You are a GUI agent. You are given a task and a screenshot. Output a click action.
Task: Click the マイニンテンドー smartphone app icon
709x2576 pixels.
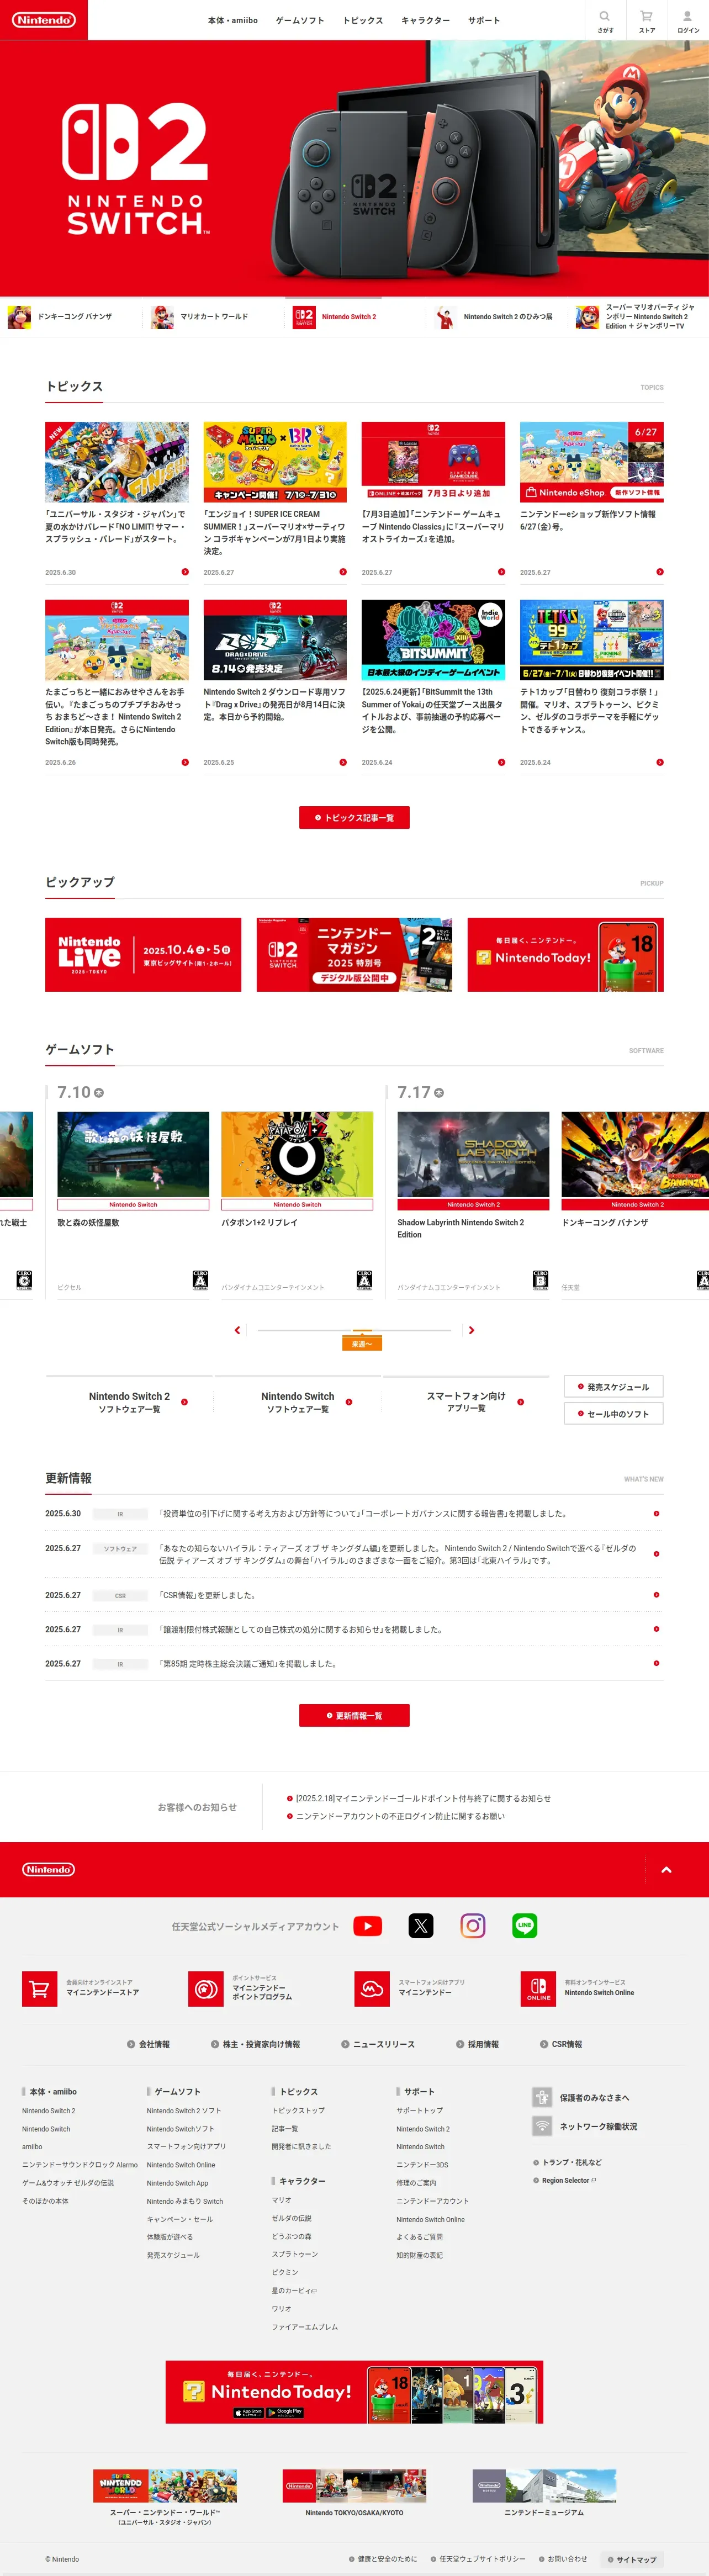(372, 1988)
